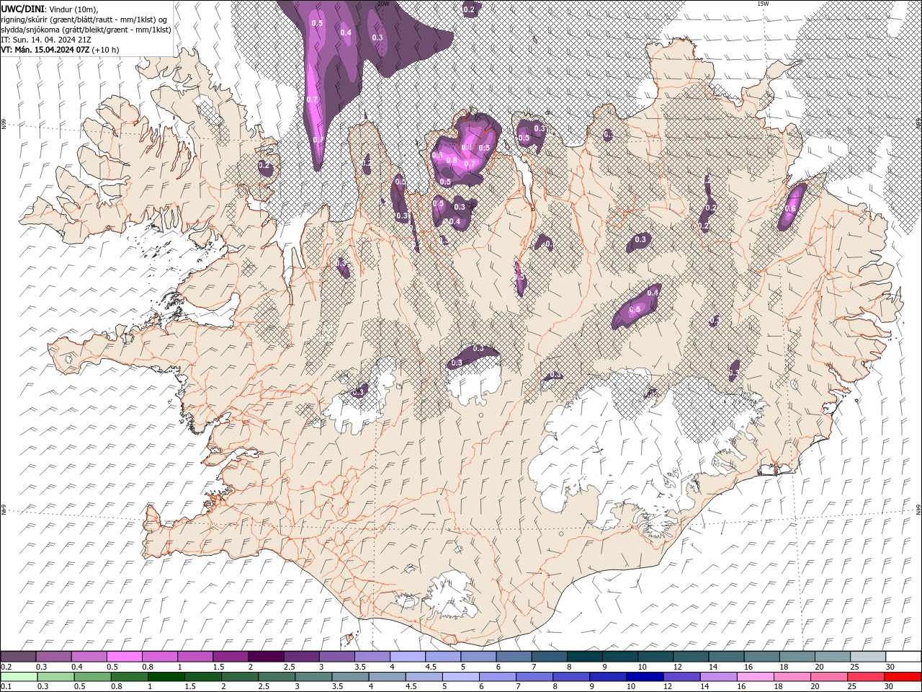Pick the 14–16 light violet swatch in lower legend

[718, 677]
